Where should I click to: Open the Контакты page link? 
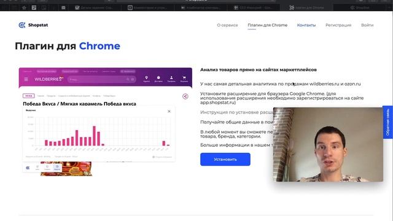click(x=306, y=25)
